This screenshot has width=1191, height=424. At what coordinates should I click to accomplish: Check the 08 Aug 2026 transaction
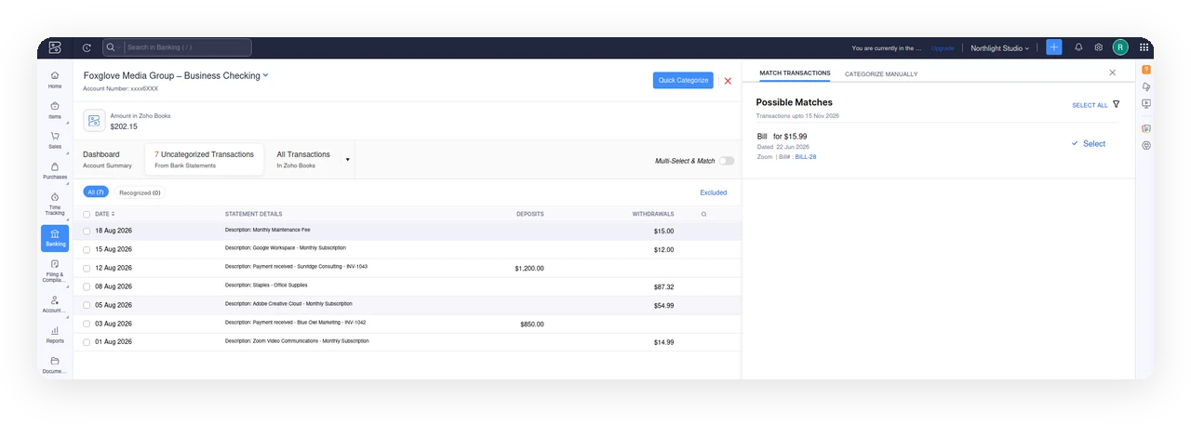pyautogui.click(x=87, y=286)
